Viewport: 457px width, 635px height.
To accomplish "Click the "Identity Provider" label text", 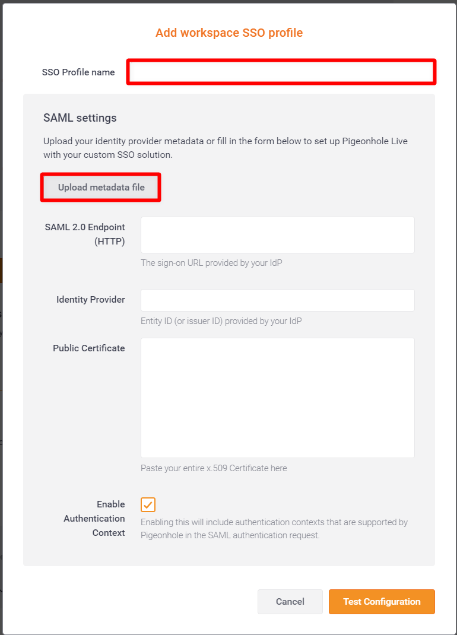I will 91,300.
